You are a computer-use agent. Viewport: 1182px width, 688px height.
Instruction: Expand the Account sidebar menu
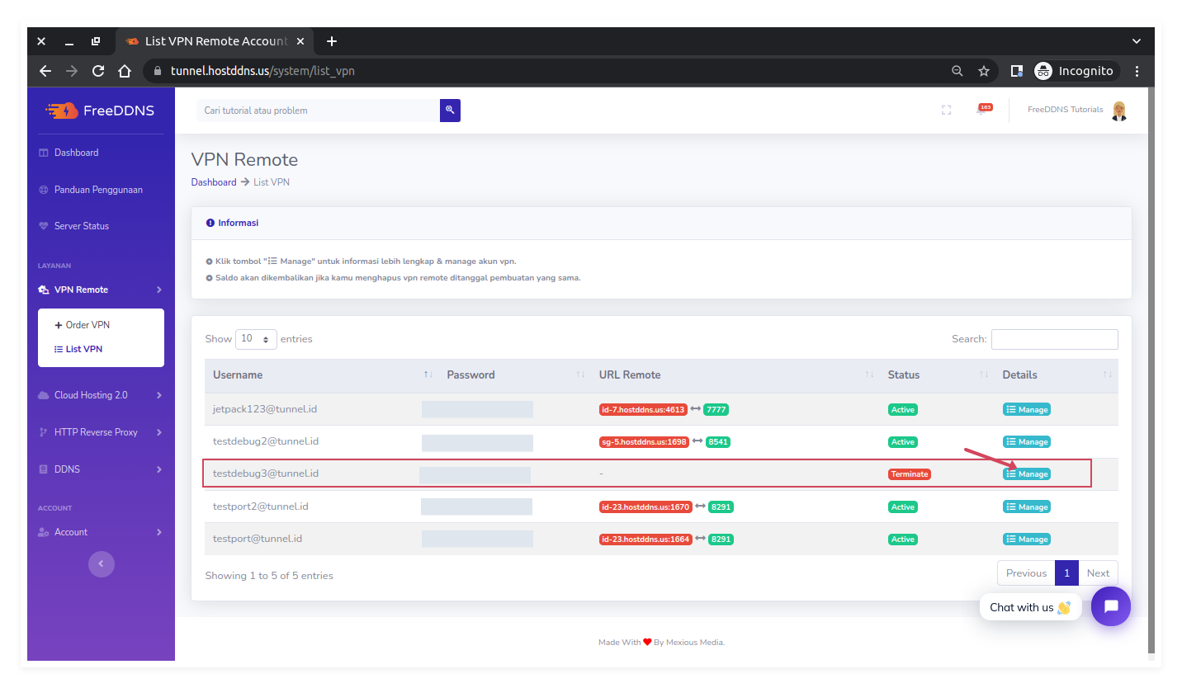pos(101,532)
